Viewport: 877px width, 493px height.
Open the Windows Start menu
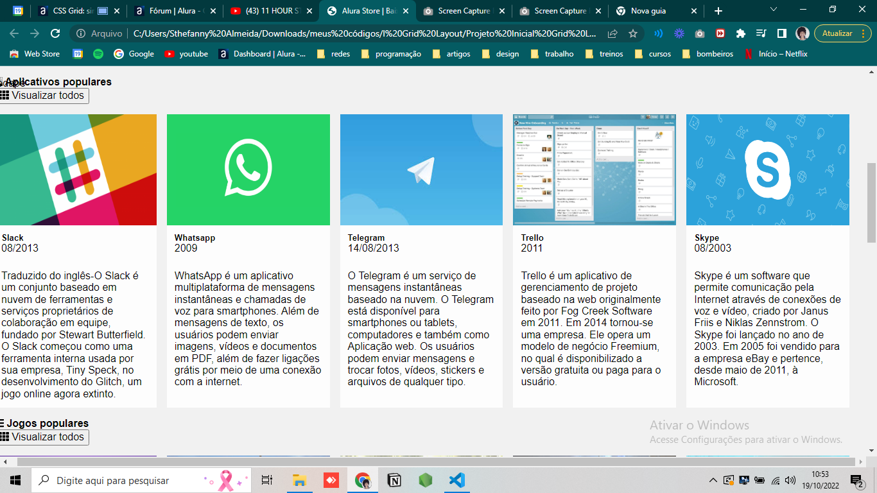(15, 480)
